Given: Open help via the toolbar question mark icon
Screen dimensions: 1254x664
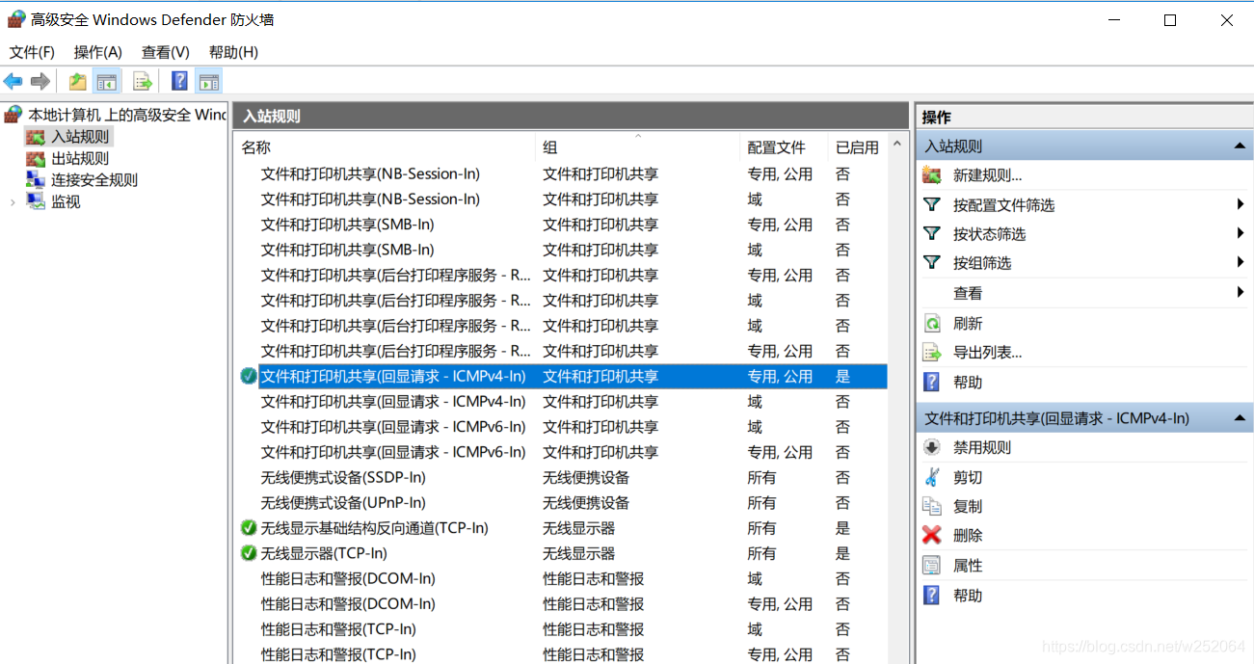Looking at the screenshot, I should click(x=180, y=82).
